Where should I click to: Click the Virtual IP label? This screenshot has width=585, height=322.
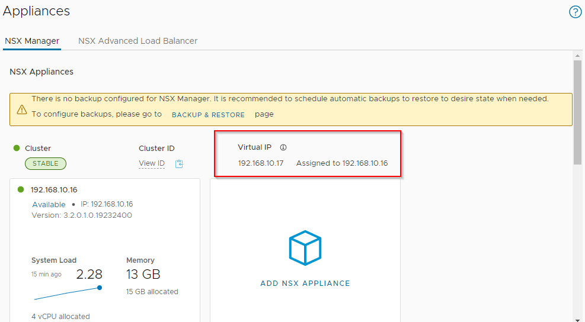[x=255, y=147]
